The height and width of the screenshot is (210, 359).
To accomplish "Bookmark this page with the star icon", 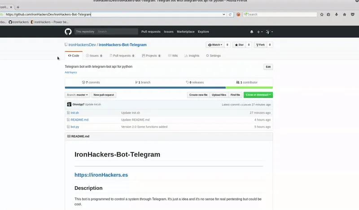I will 322,14.
